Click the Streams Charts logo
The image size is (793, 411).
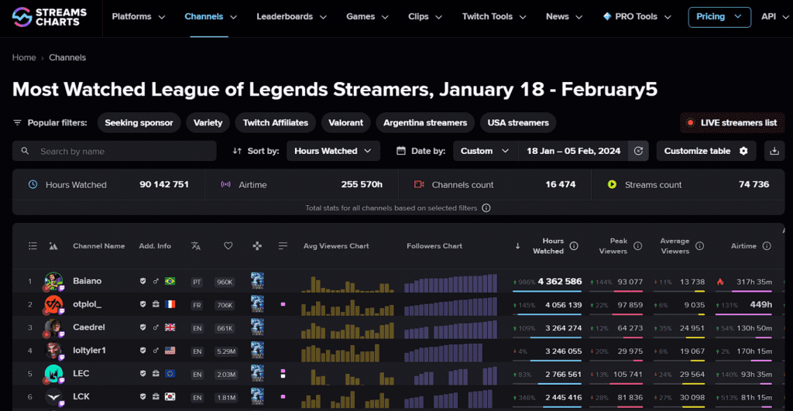pyautogui.click(x=50, y=16)
